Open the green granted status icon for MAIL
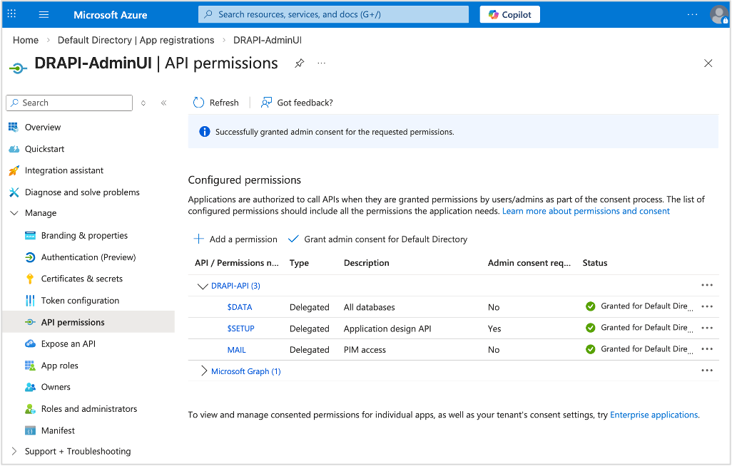Image resolution: width=732 pixels, height=466 pixels. pos(591,349)
